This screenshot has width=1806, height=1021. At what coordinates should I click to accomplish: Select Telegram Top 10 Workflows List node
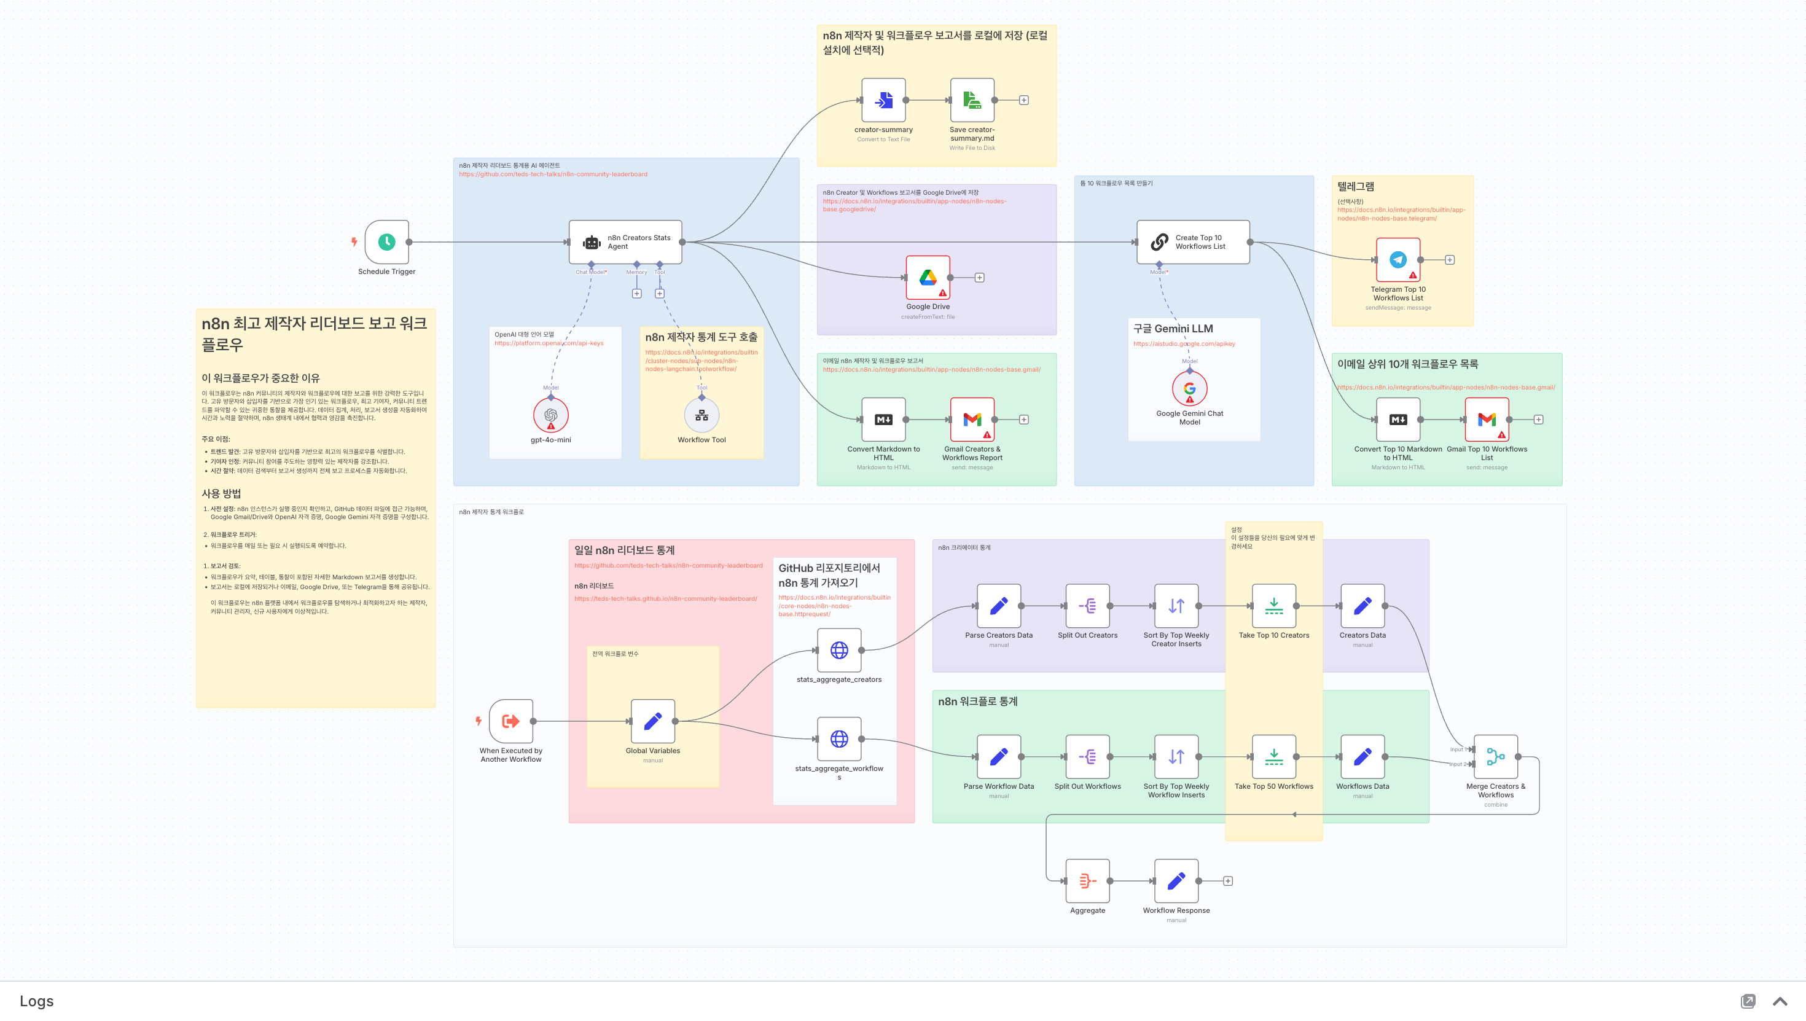point(1398,259)
